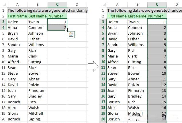Click the fill handle at cell C4

[x=67, y=30]
